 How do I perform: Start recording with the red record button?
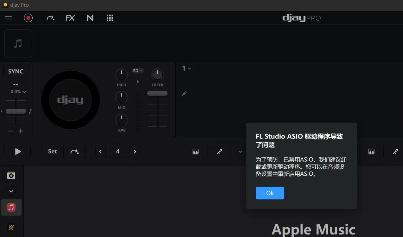click(28, 18)
